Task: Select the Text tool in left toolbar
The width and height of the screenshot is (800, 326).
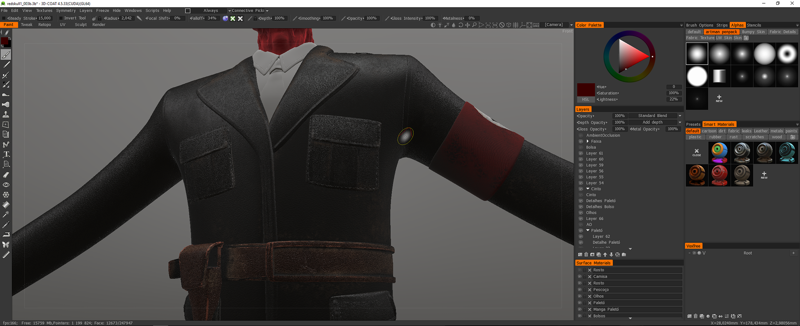Action: (6, 154)
